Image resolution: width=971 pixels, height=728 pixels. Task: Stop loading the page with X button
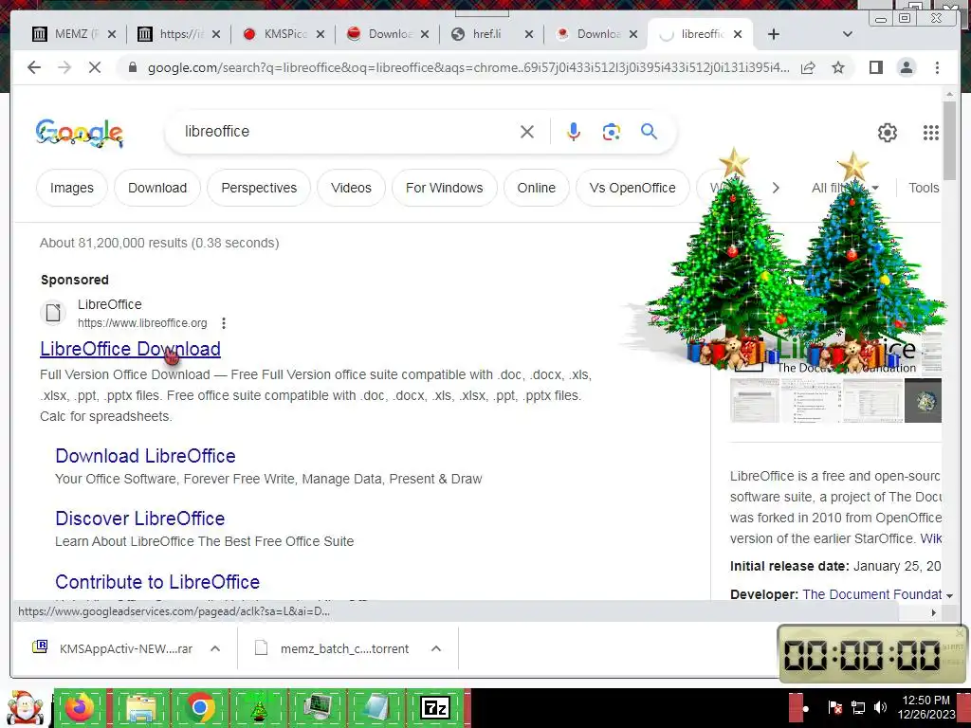click(x=95, y=67)
